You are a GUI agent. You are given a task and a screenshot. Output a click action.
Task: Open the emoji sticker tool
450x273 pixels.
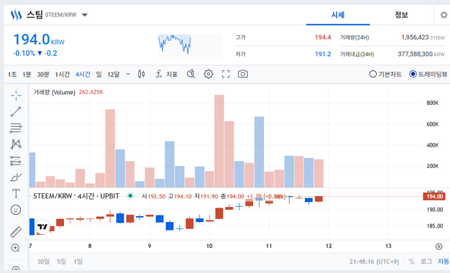[x=16, y=210]
